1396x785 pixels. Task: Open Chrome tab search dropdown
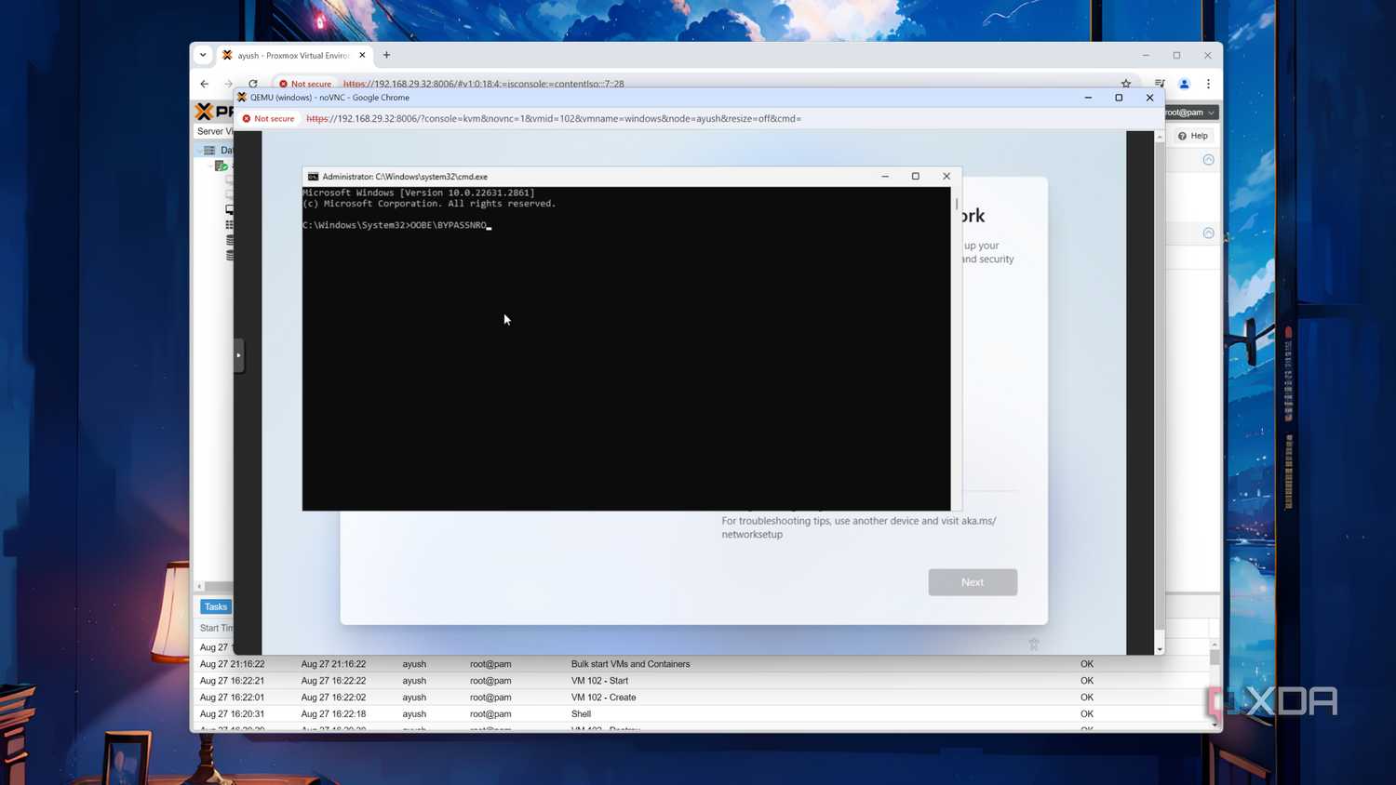click(203, 55)
